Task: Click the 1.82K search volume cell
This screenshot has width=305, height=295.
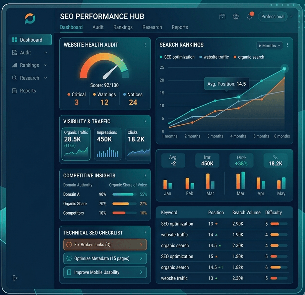Action: pos(238,268)
